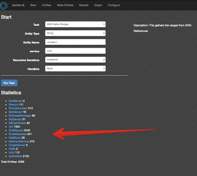
Task: Open the Info statistics link
Action: (11, 153)
